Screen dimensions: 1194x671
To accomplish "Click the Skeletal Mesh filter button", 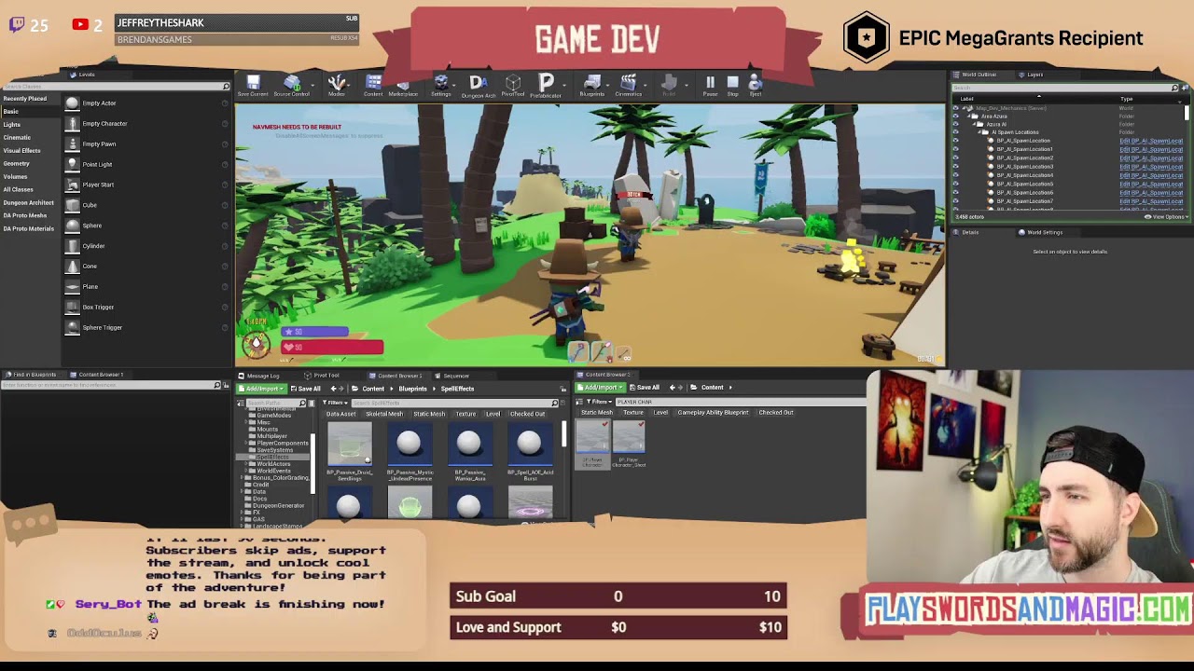I will tap(384, 414).
